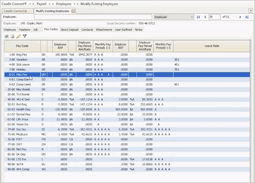This screenshot has width=255, height=183.
Task: Click the delete pay code toolbar icon
Action: pos(13,37)
